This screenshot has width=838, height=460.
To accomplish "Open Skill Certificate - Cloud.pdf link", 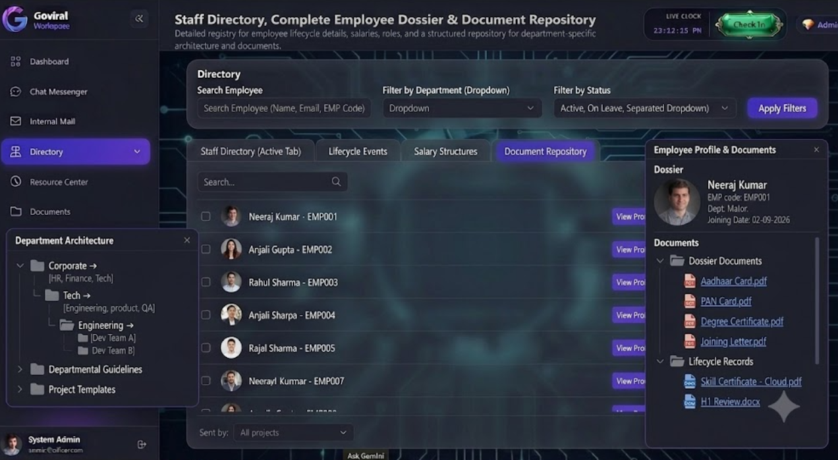I will coord(751,381).
